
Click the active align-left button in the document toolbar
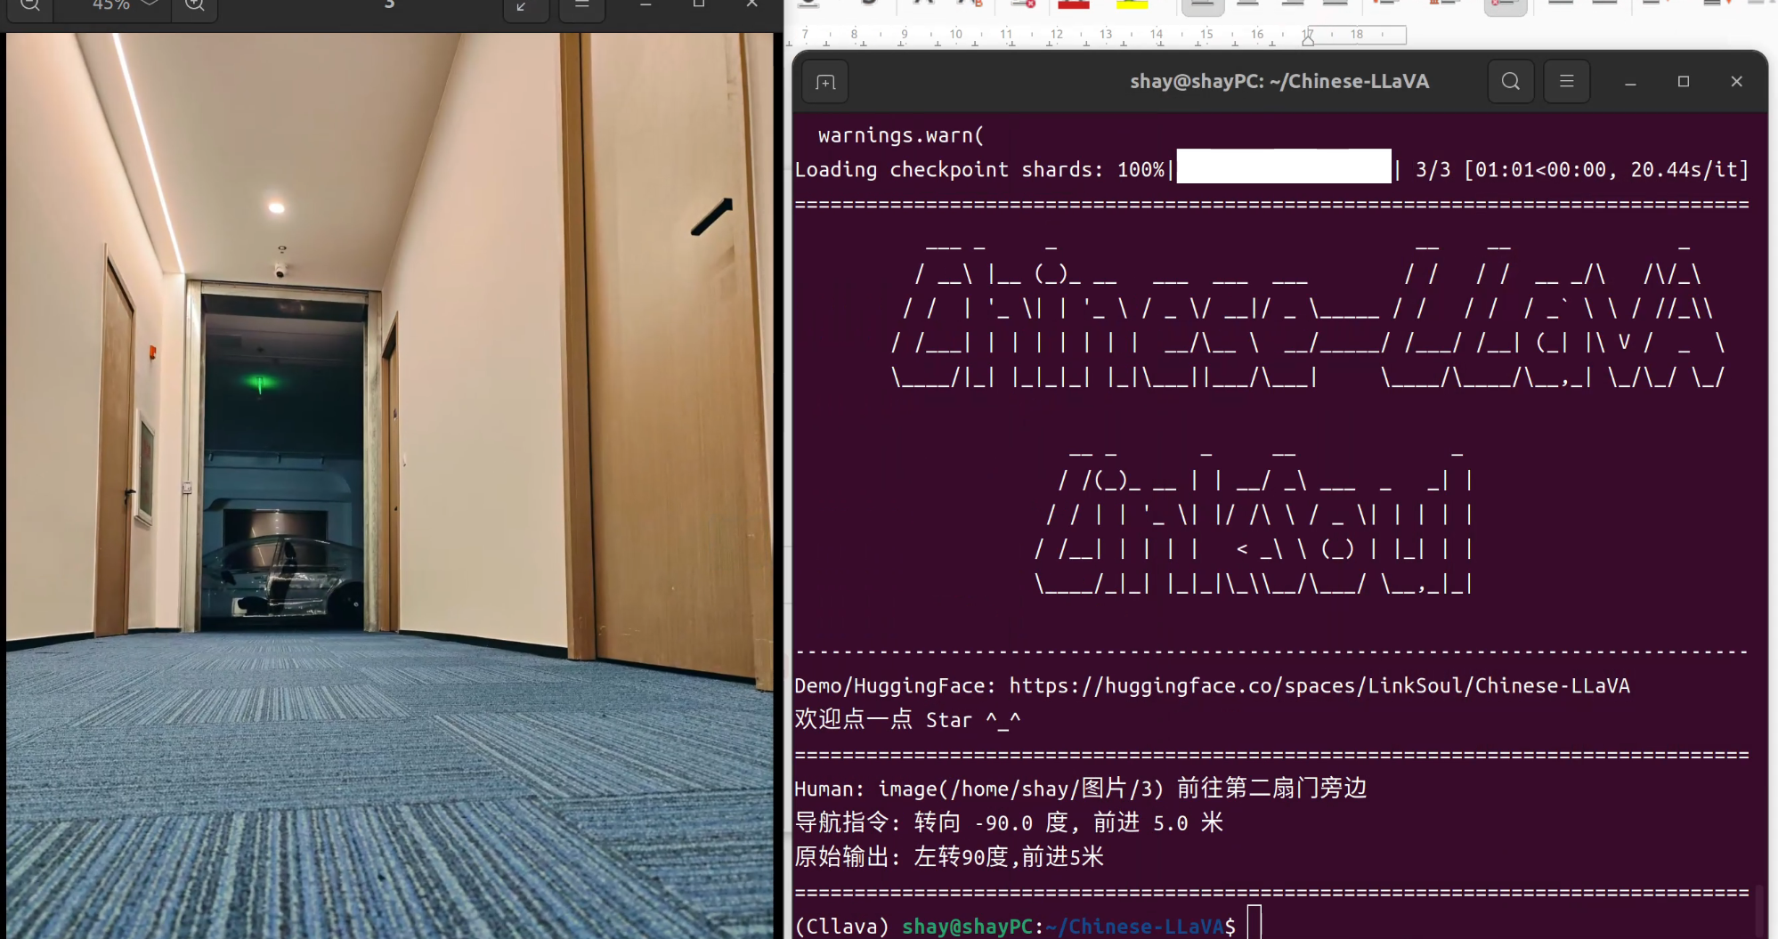(x=1203, y=5)
